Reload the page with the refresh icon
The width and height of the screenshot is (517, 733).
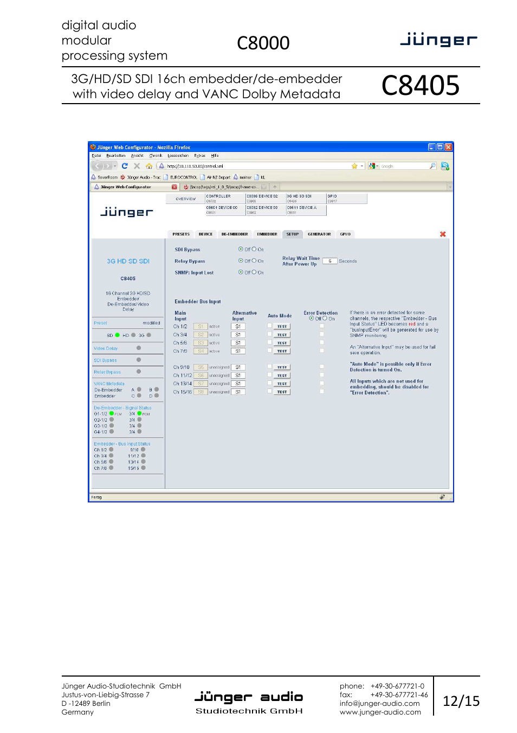125,166
